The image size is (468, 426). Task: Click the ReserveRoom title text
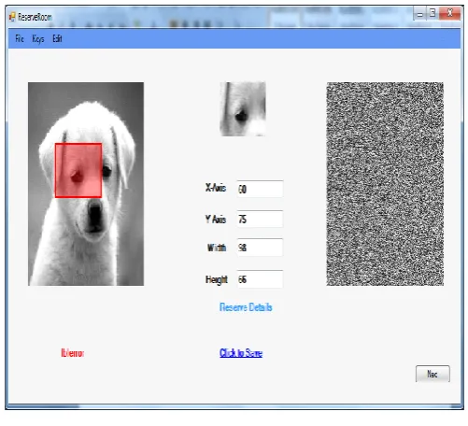(35, 17)
